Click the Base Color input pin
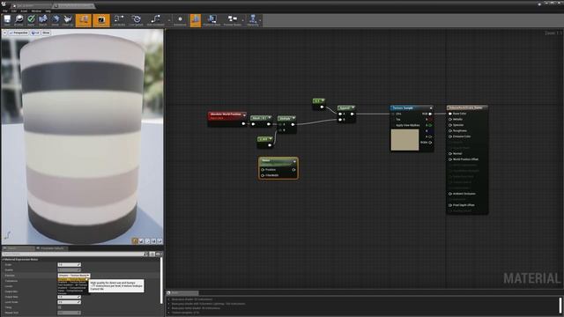The width and height of the screenshot is (564, 317). coord(450,114)
